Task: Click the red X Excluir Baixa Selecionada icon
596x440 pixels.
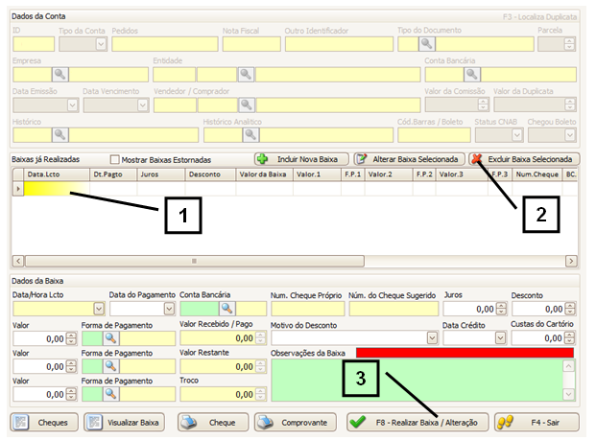Action: tap(475, 159)
